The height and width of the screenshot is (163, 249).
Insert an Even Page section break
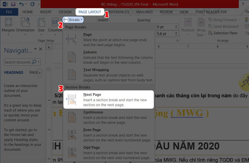[109, 134]
